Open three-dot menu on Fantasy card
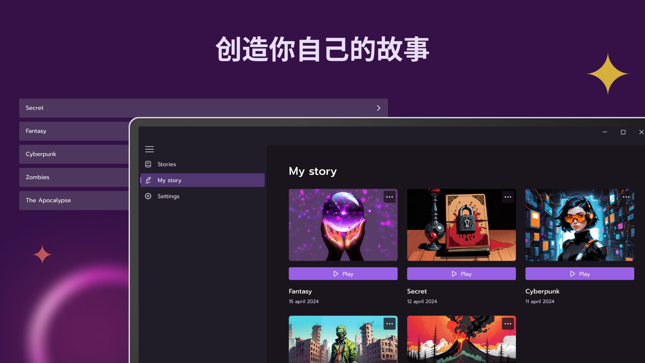 [389, 197]
